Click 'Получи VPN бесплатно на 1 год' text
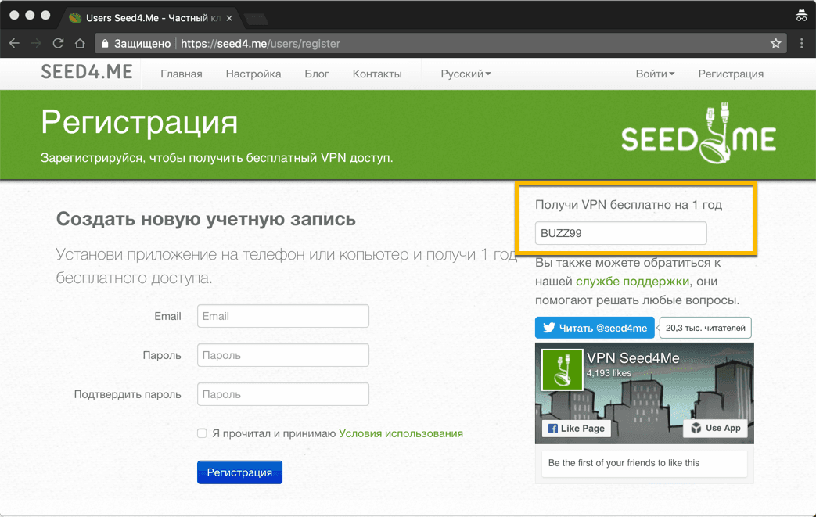816x517 pixels. point(629,205)
